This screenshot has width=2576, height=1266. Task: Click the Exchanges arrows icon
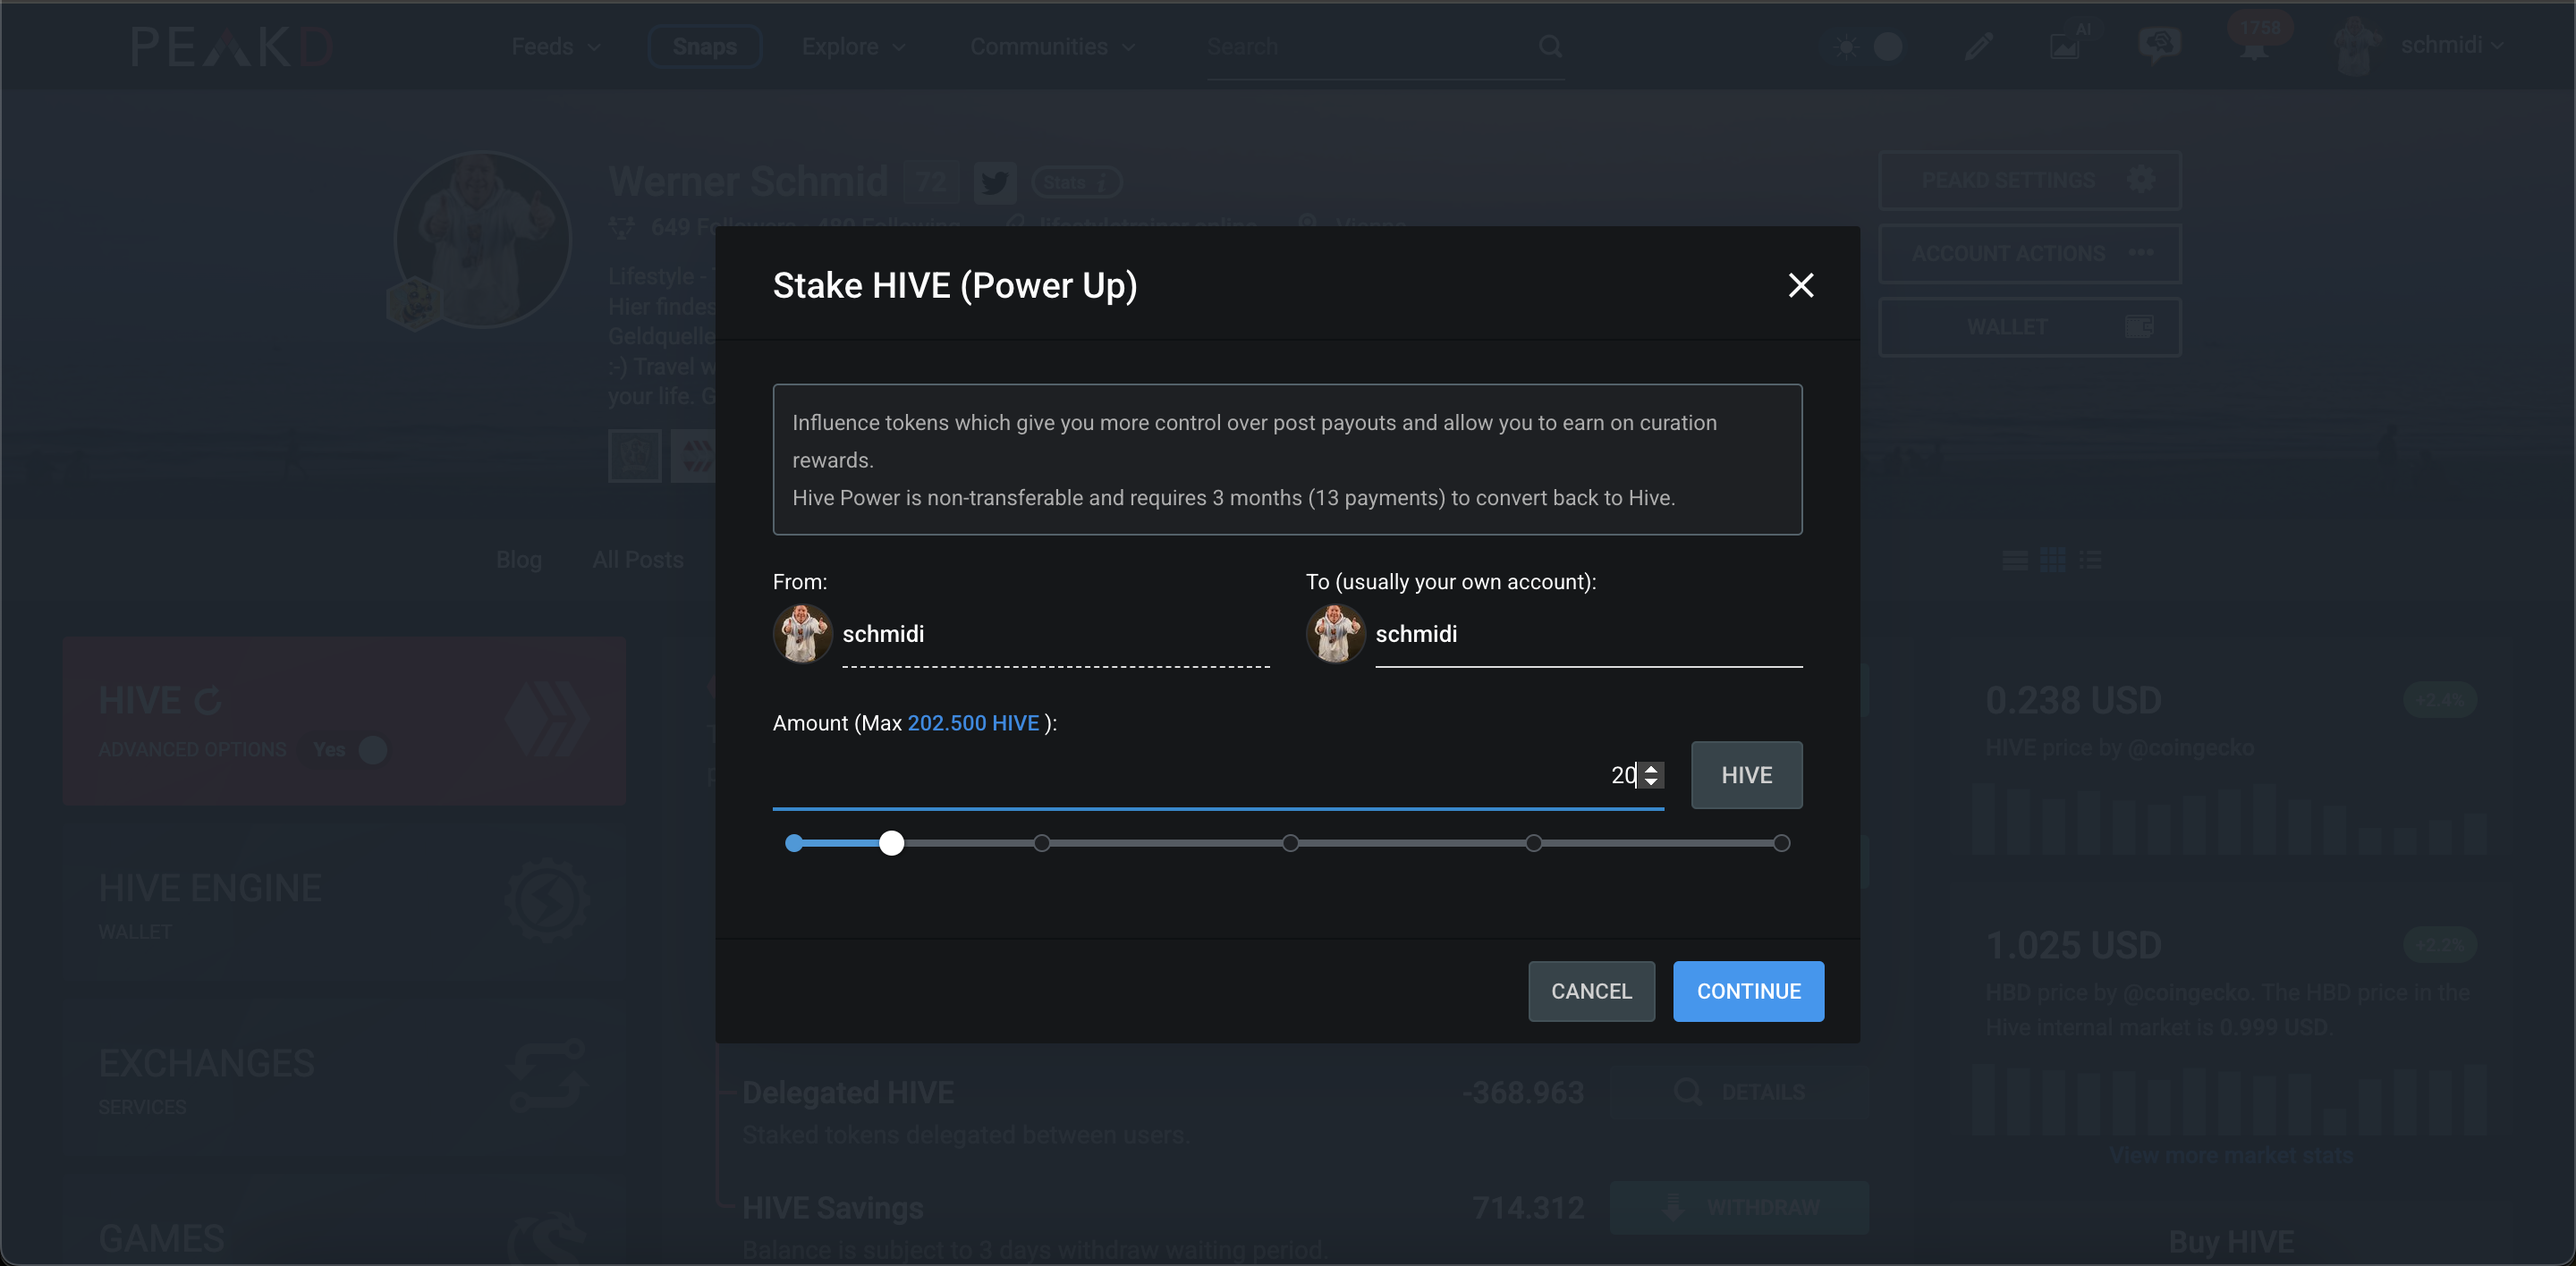(x=547, y=1076)
